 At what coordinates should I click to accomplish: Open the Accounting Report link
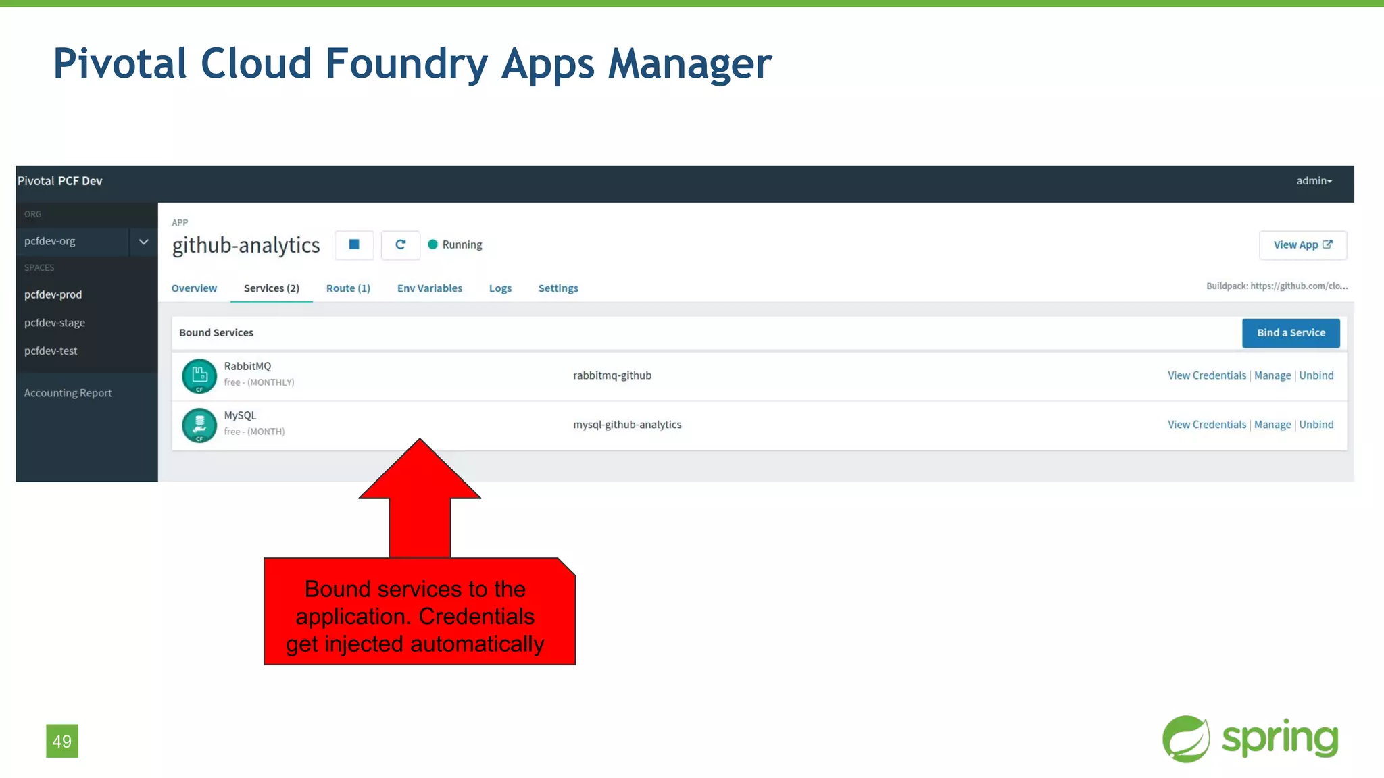[x=68, y=393]
